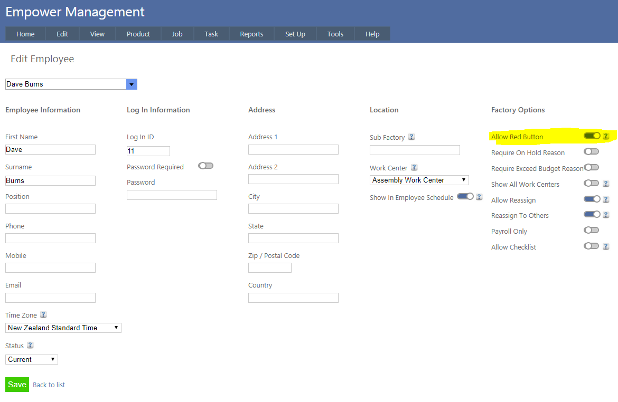Click help icon beside Status label
The image size is (618, 402).
(30, 346)
